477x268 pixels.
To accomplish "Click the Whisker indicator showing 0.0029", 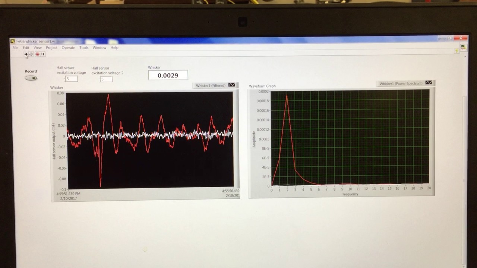I will (168, 75).
